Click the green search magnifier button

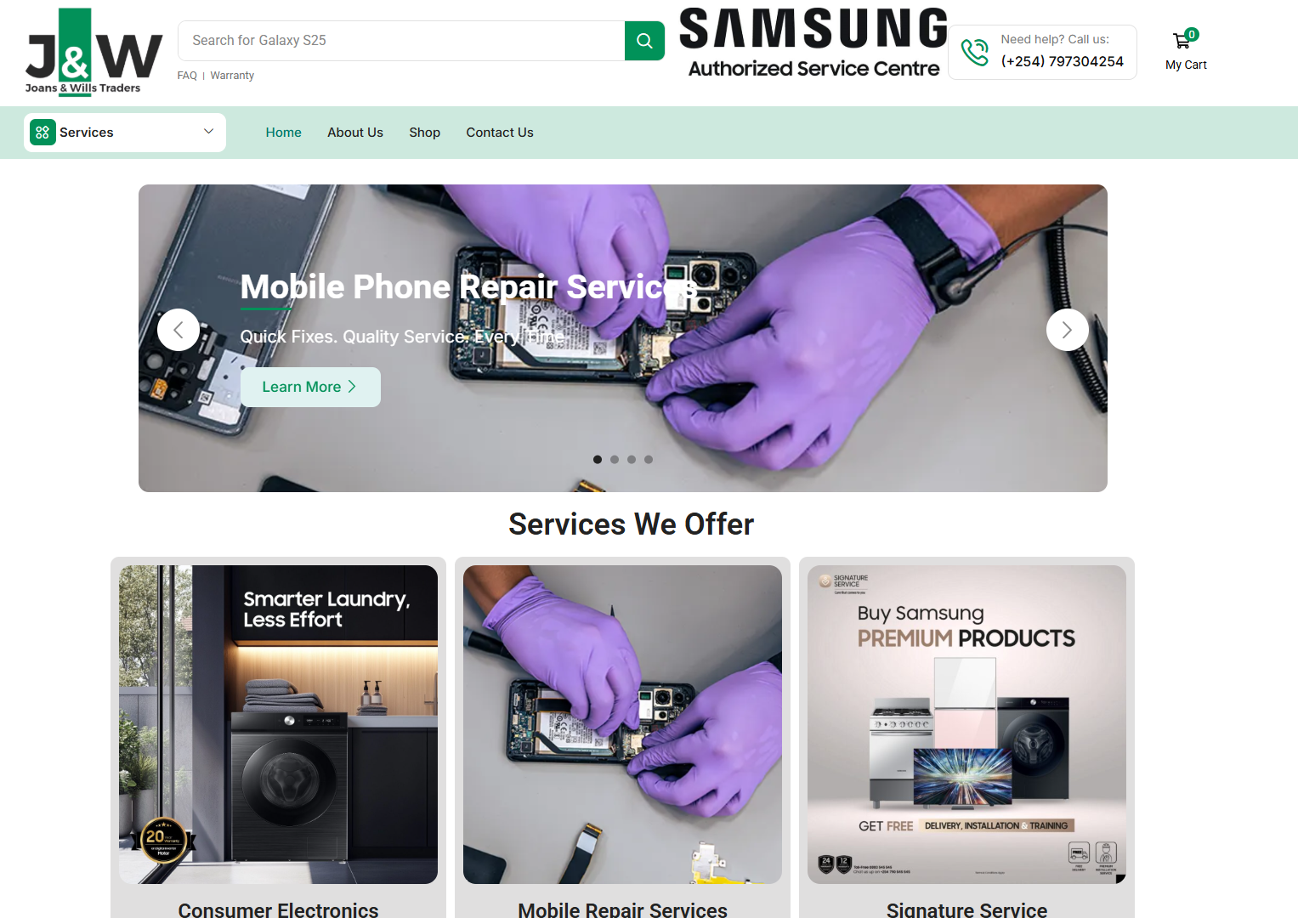point(644,41)
